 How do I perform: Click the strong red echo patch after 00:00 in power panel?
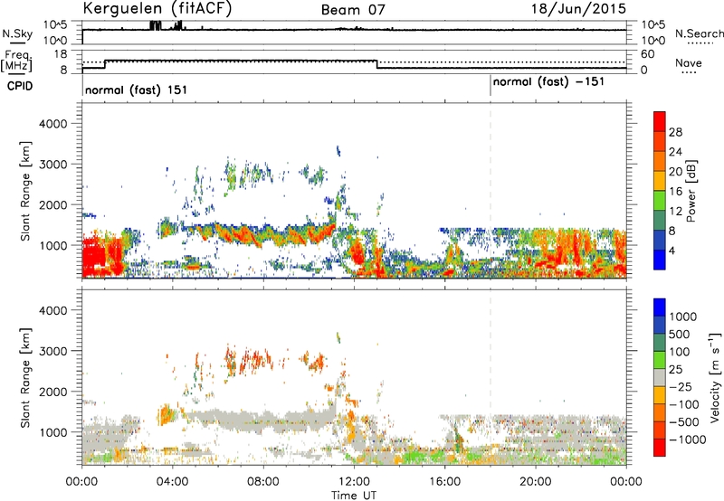[x=102, y=253]
